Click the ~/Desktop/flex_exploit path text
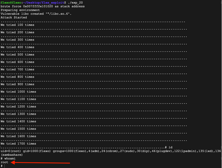 click(x=44, y=3)
